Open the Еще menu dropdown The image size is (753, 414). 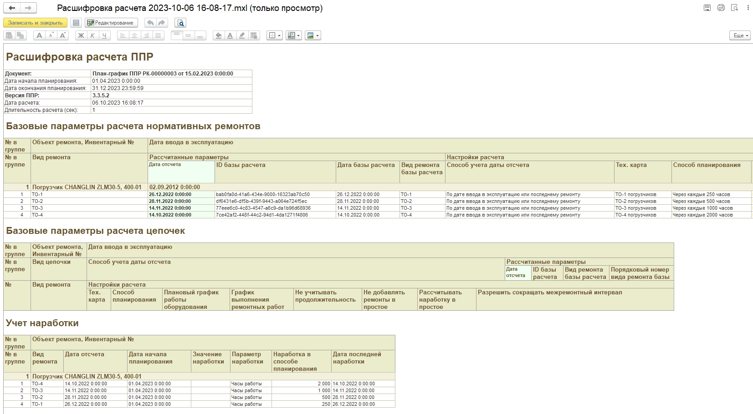740,35
